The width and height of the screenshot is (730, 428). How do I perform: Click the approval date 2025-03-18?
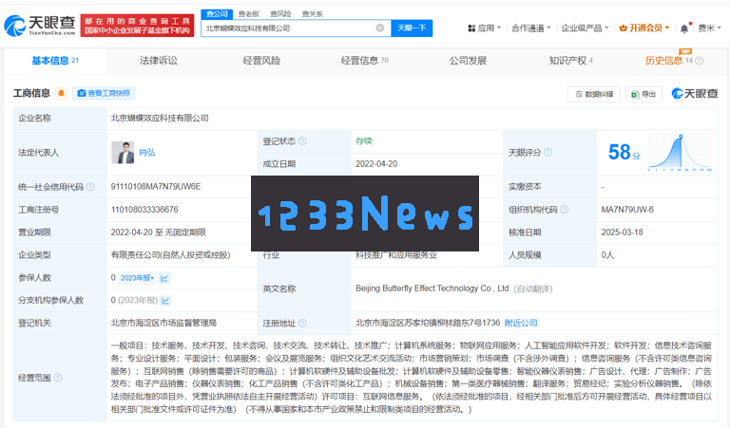pos(622,233)
